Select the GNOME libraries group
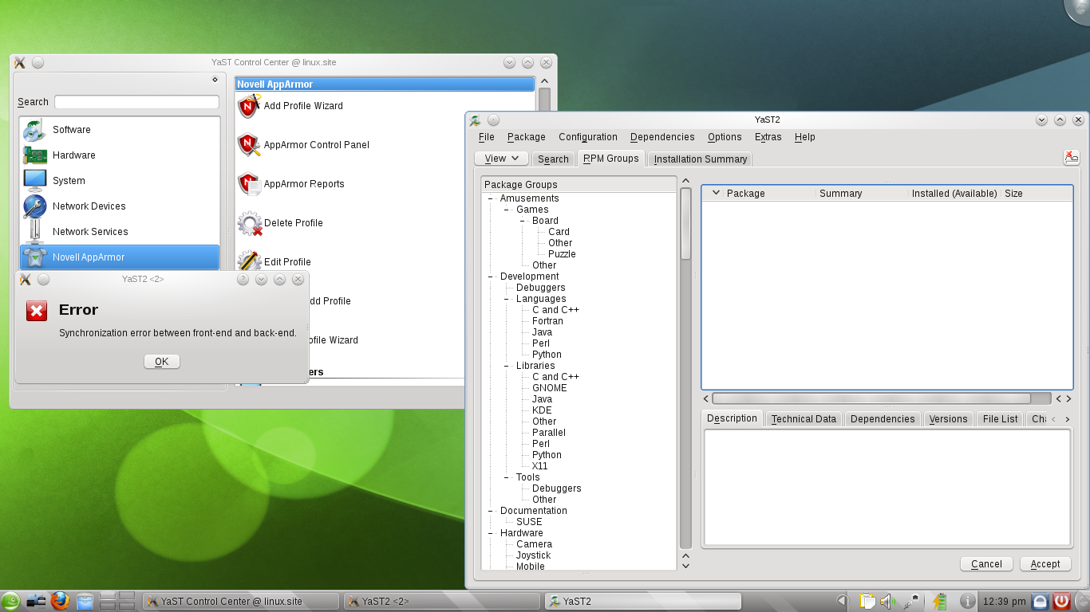This screenshot has height=612, width=1090. tap(550, 388)
